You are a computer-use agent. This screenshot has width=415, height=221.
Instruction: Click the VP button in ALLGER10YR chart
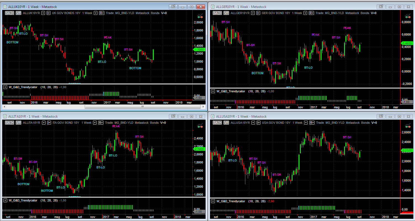pos(226,13)
